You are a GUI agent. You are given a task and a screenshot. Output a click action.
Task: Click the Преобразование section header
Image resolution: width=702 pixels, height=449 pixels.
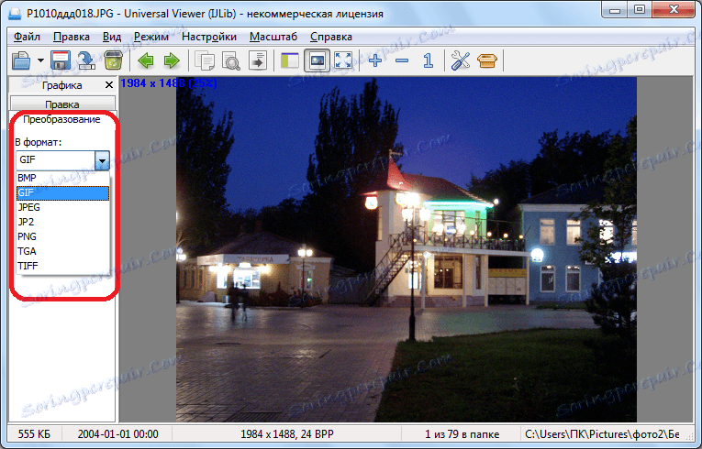[61, 119]
